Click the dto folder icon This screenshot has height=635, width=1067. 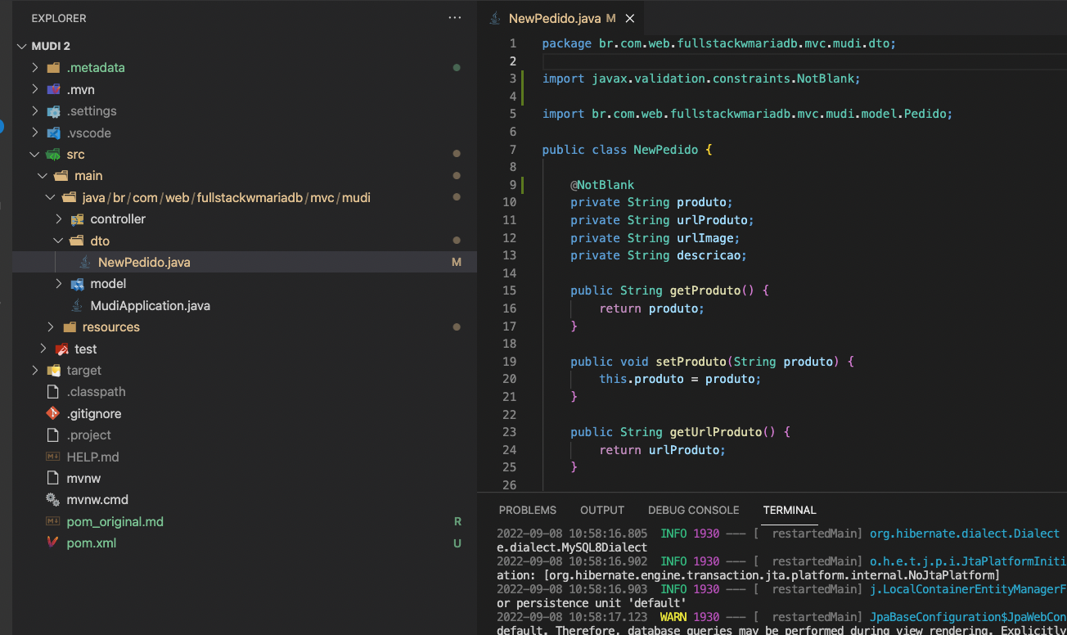78,241
